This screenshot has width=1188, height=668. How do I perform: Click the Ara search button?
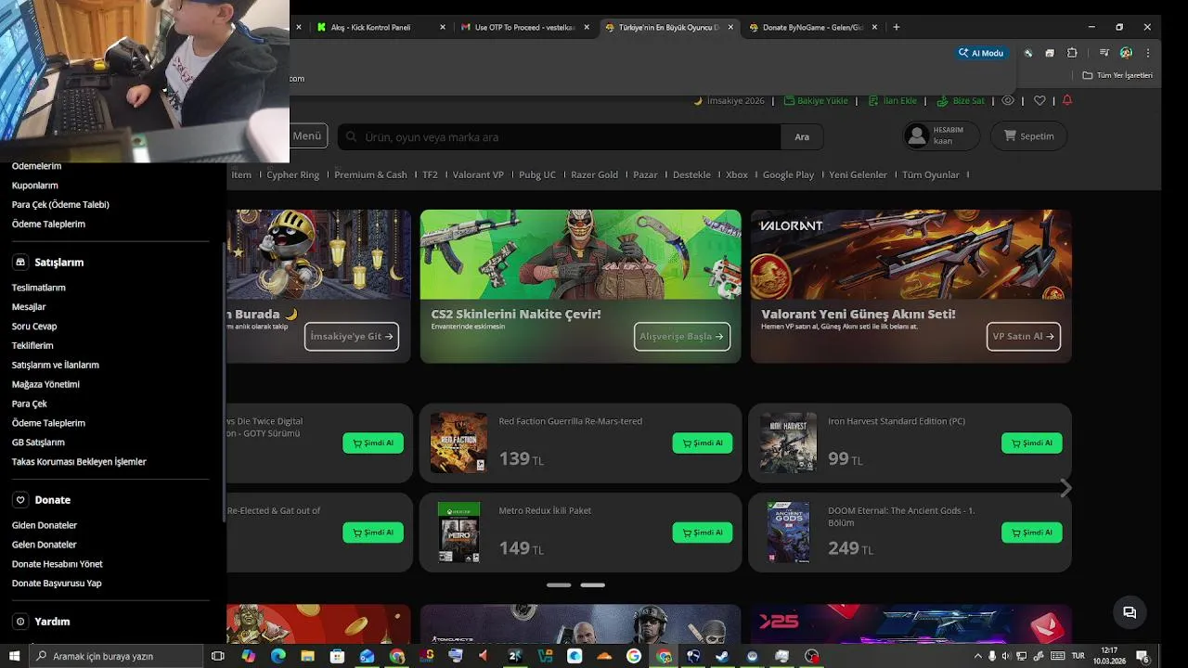click(802, 136)
